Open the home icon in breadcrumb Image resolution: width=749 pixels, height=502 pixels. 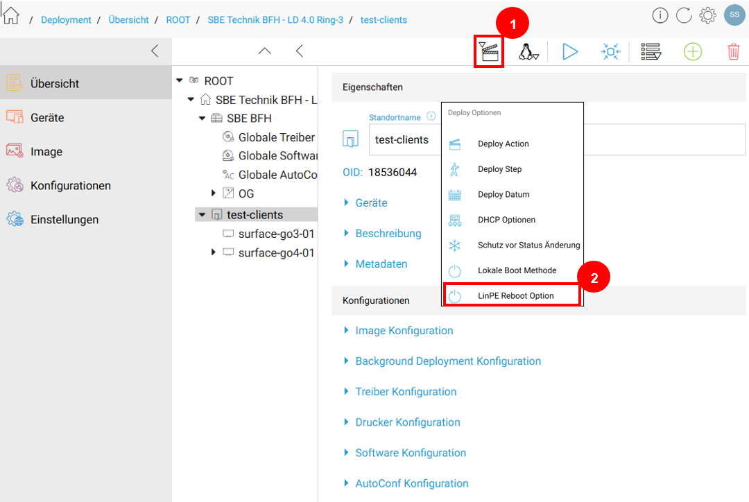coord(10,15)
